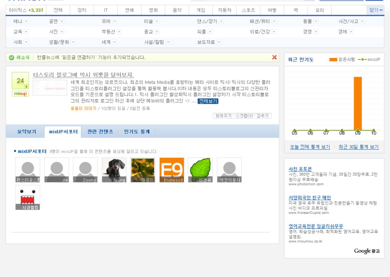
Task: Open the 사설/칼럼 dropdown arrow
Action: coord(168,42)
